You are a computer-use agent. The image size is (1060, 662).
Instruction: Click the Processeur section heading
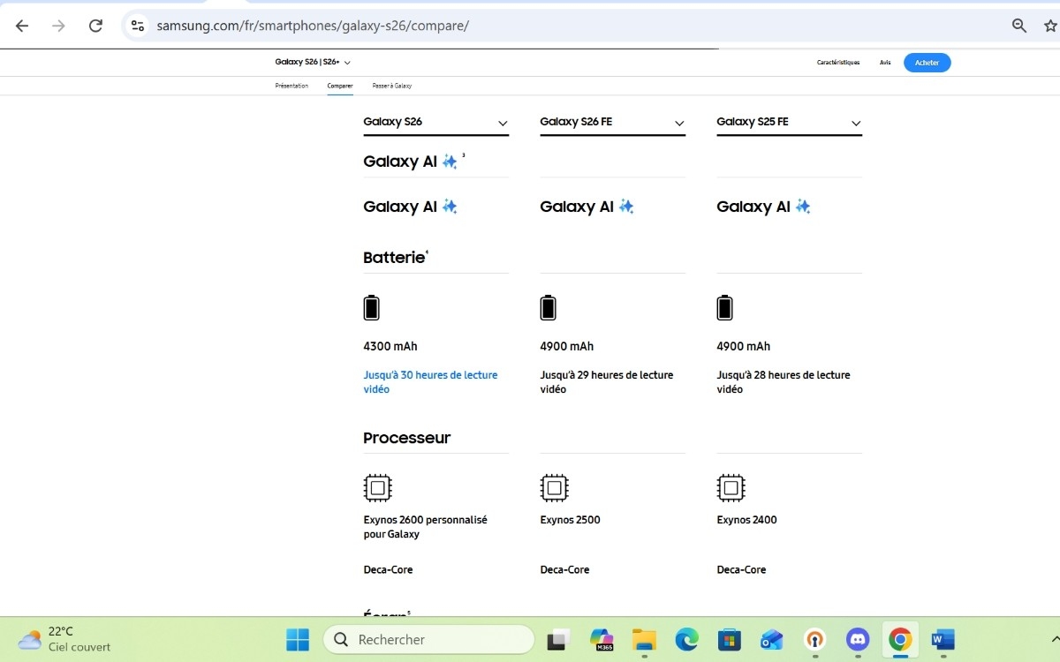[407, 438]
